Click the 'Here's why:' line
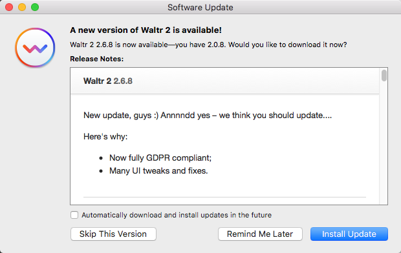Viewport: 401px width, 253px height. click(x=105, y=137)
